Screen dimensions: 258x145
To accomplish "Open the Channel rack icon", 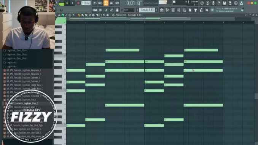I will [x=173, y=10].
